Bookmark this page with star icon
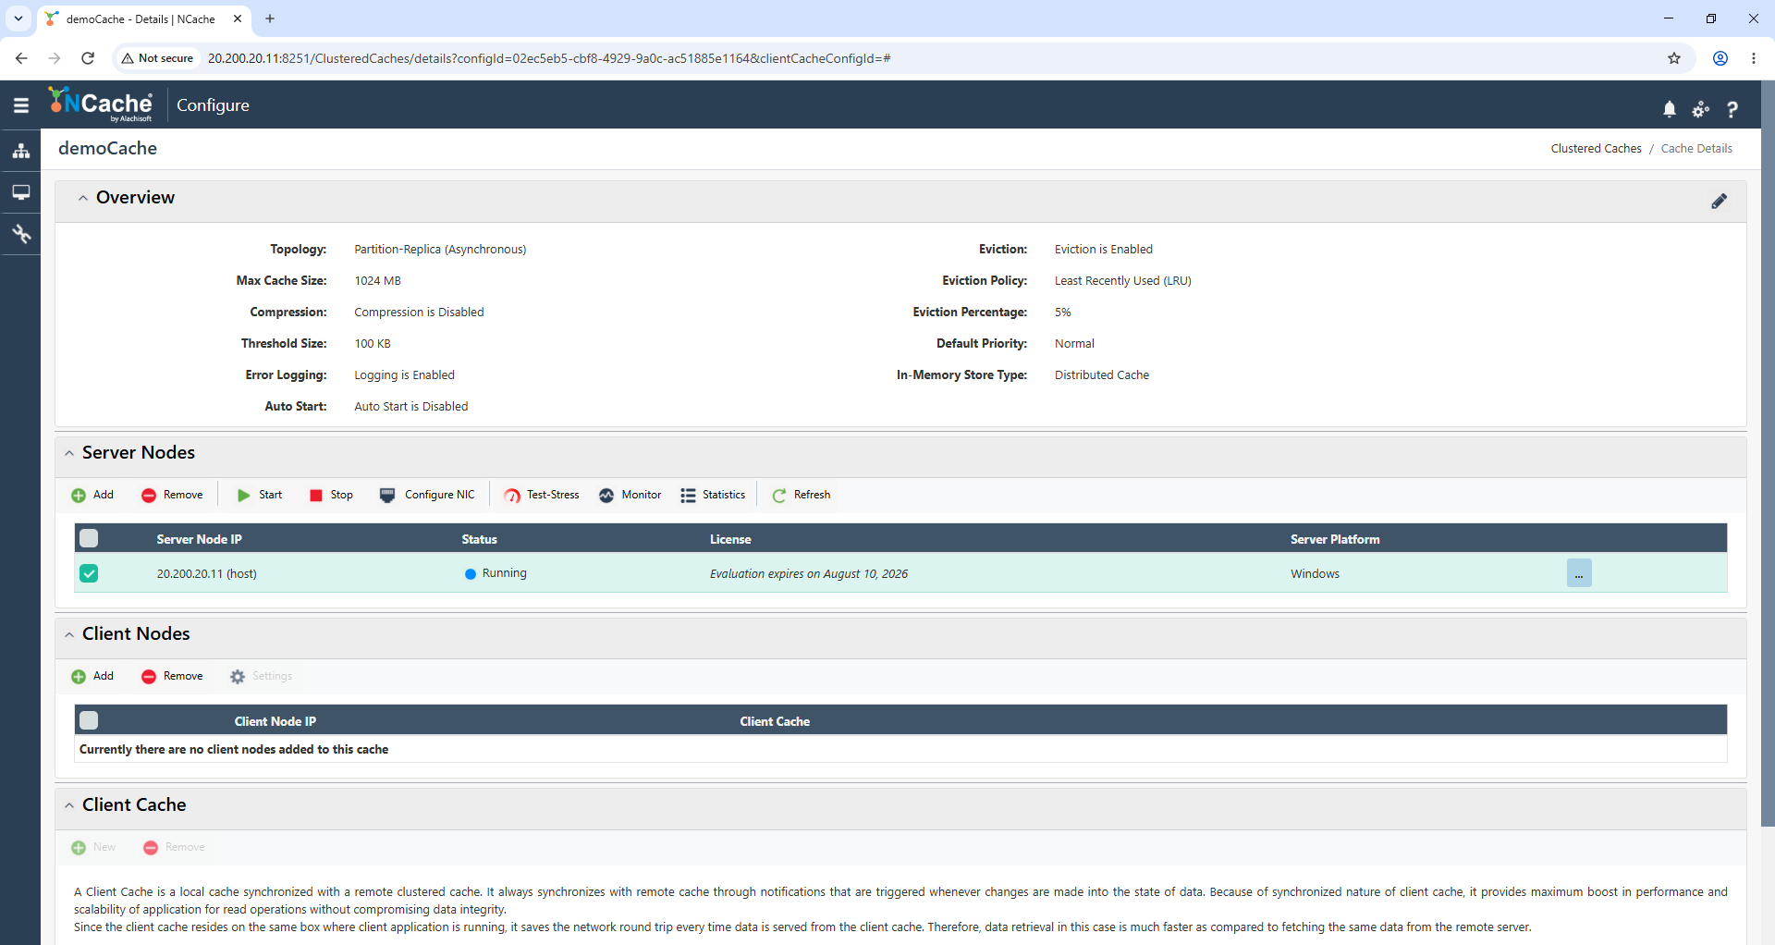This screenshot has width=1775, height=945. [x=1674, y=58]
